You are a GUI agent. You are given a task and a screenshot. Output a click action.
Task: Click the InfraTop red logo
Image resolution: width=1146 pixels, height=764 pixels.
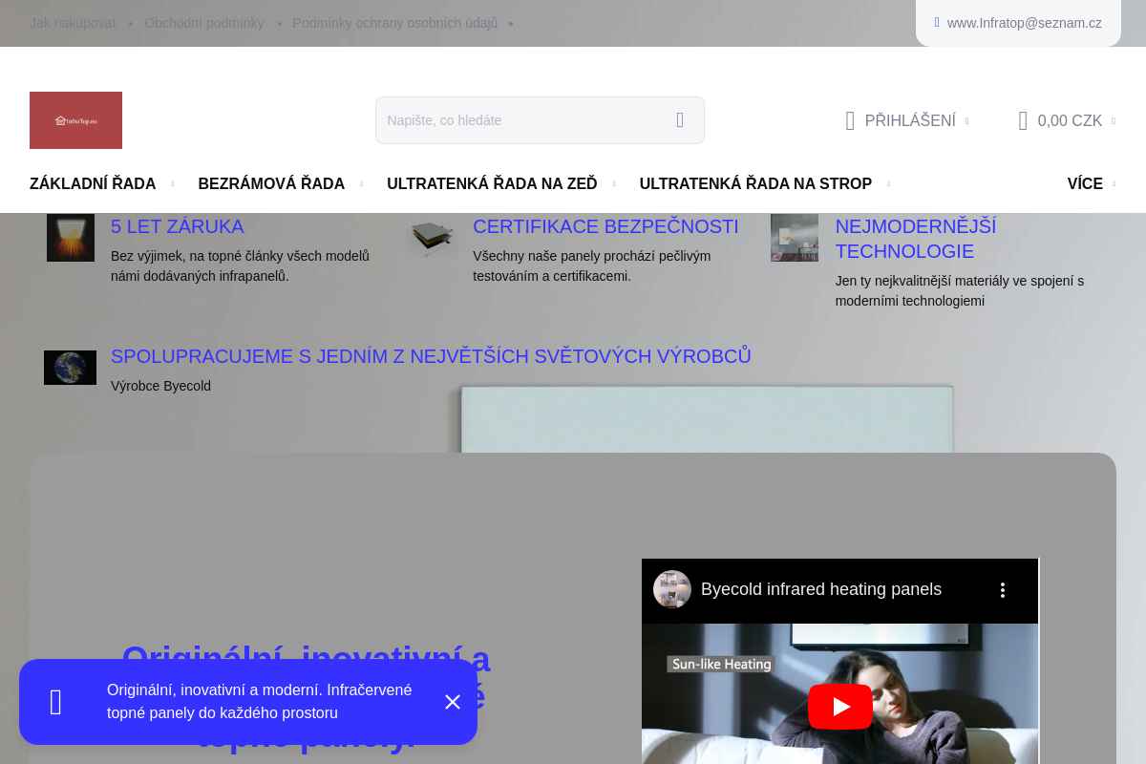(75, 120)
